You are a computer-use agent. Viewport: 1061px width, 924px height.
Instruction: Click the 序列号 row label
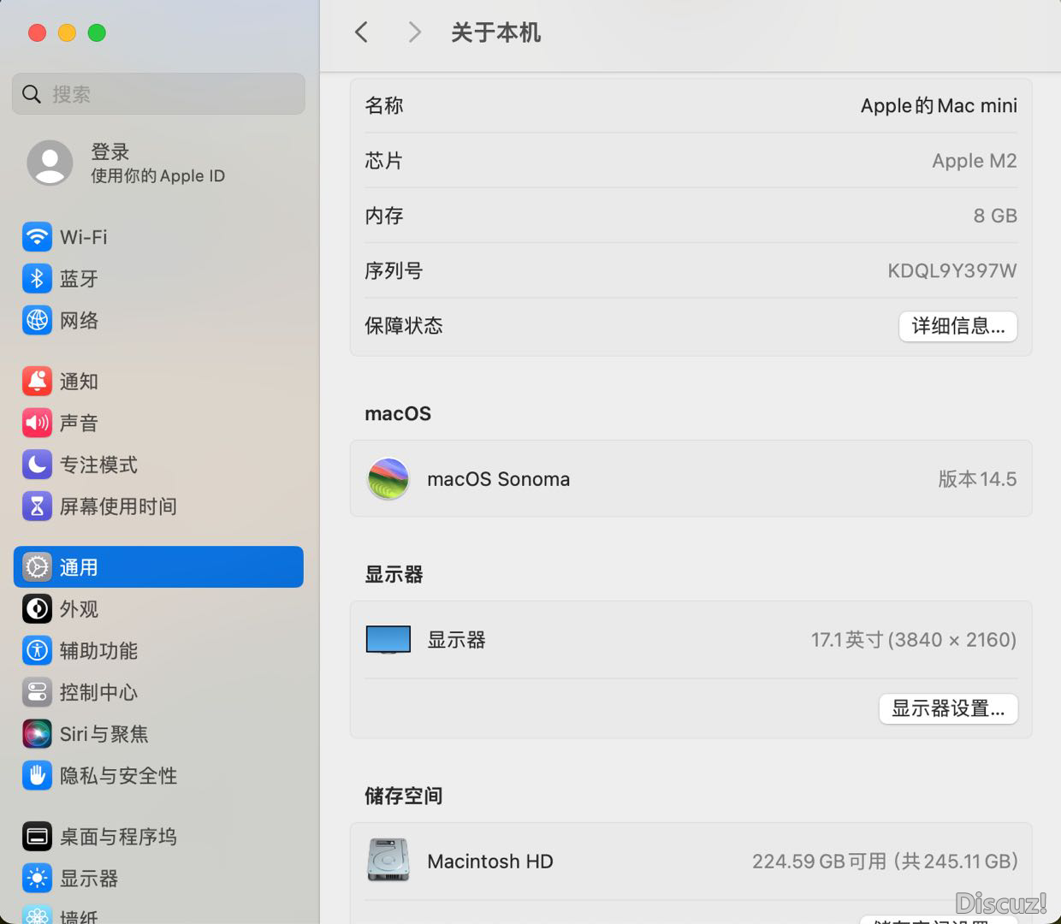(394, 271)
